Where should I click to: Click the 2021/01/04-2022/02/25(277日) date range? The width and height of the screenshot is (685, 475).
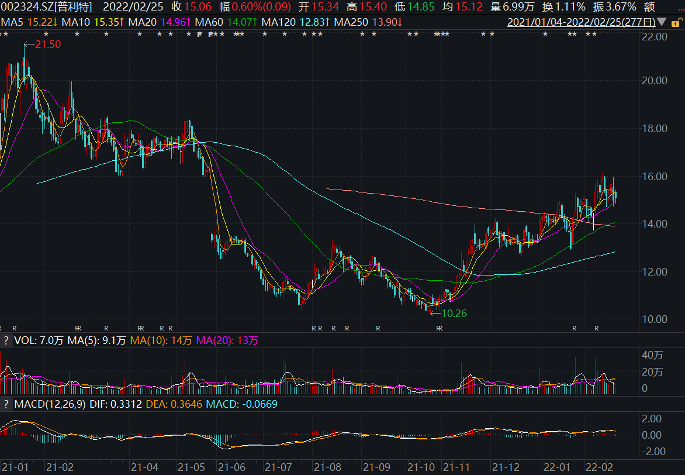580,22
